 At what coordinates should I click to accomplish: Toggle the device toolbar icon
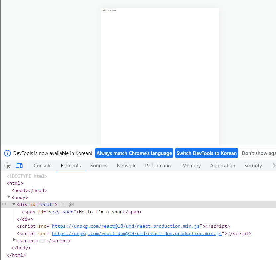tap(19, 166)
